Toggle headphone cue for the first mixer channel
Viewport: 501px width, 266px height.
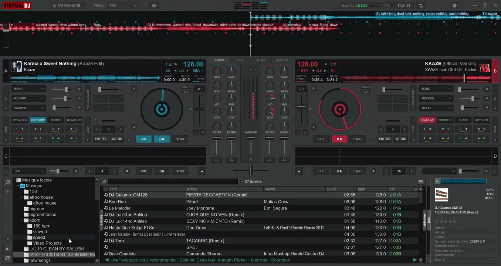point(217,160)
